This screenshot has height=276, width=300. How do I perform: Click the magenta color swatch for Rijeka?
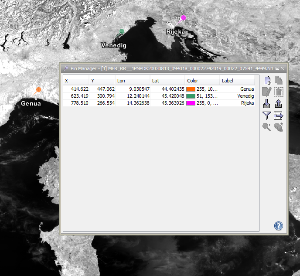(191, 103)
